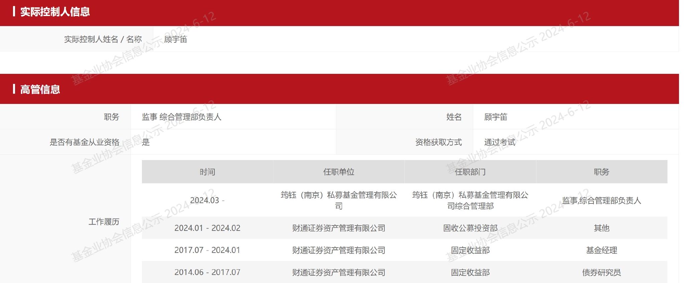Image resolution: width=684 pixels, height=283 pixels.
Task: Click 财通证券资产管理有限公司 in the 2014.06 row
Action: click(339, 273)
